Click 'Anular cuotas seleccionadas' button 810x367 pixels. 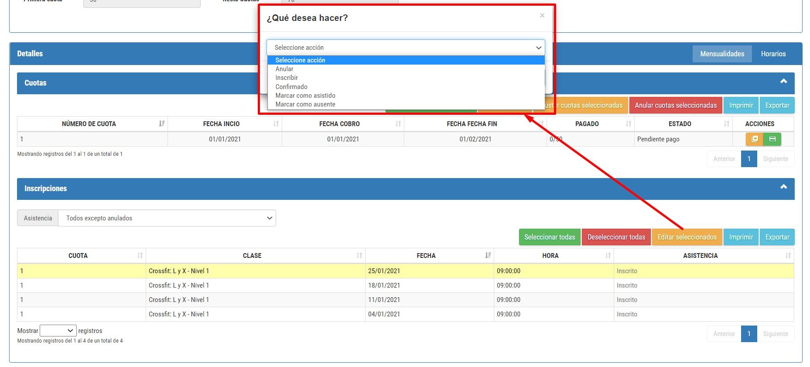(x=676, y=105)
